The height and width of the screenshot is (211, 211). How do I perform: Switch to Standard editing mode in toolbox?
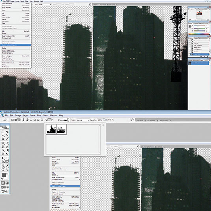click(x=3, y=183)
